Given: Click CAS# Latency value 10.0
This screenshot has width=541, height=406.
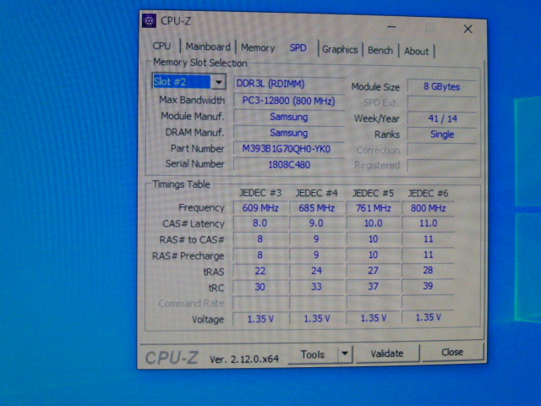Looking at the screenshot, I should [373, 223].
